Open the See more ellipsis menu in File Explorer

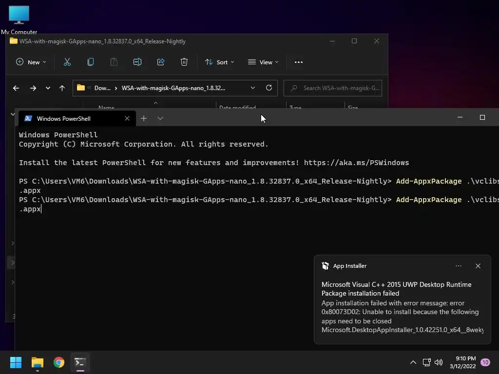[x=299, y=62]
